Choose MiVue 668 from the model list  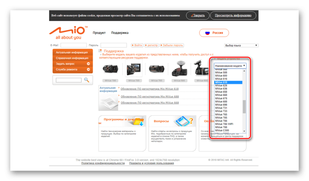pos(228,95)
